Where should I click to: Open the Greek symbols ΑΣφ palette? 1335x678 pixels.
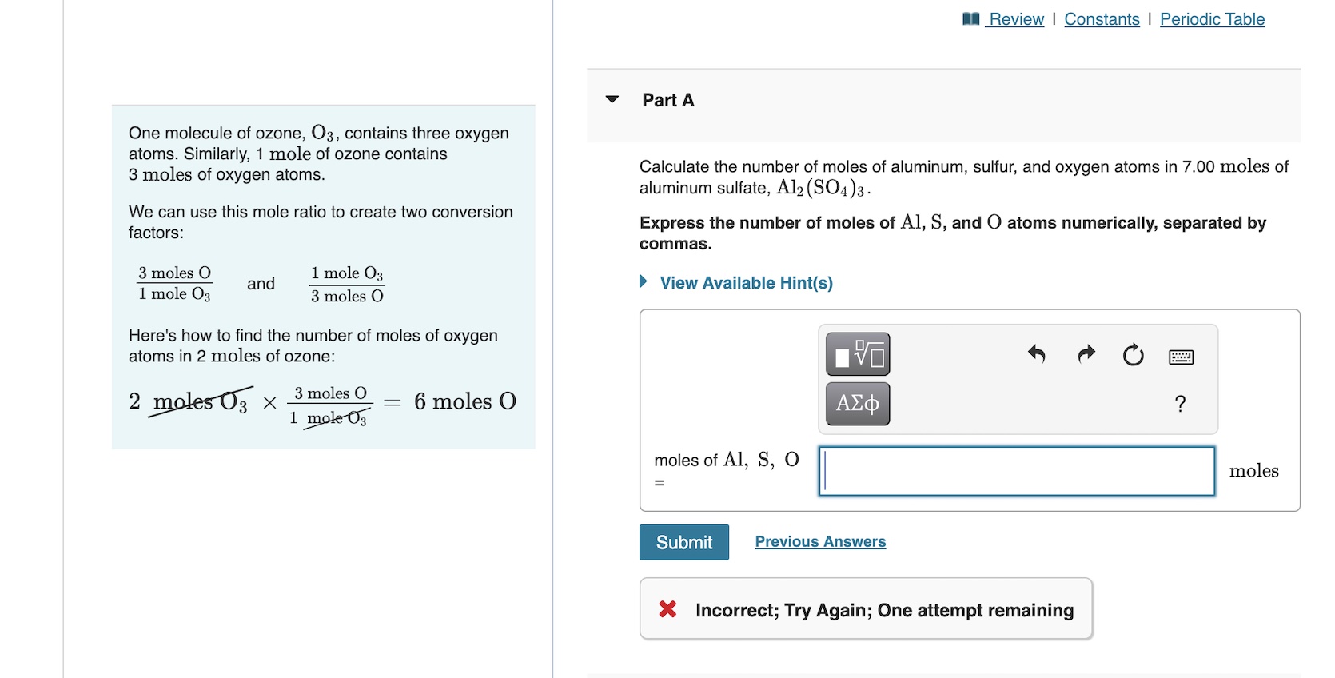(856, 404)
